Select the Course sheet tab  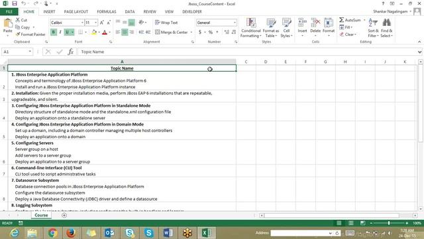point(41,215)
